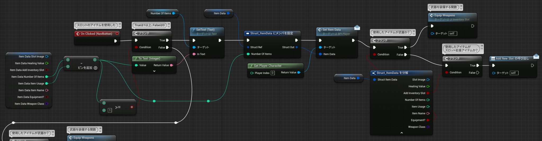
Task: Click the On Clicked (NavButton) event node icon
Action: point(78,34)
